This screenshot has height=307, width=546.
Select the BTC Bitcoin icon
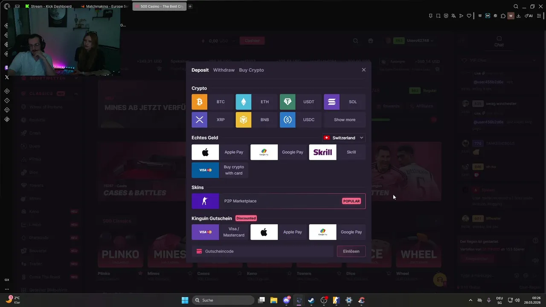(x=199, y=102)
